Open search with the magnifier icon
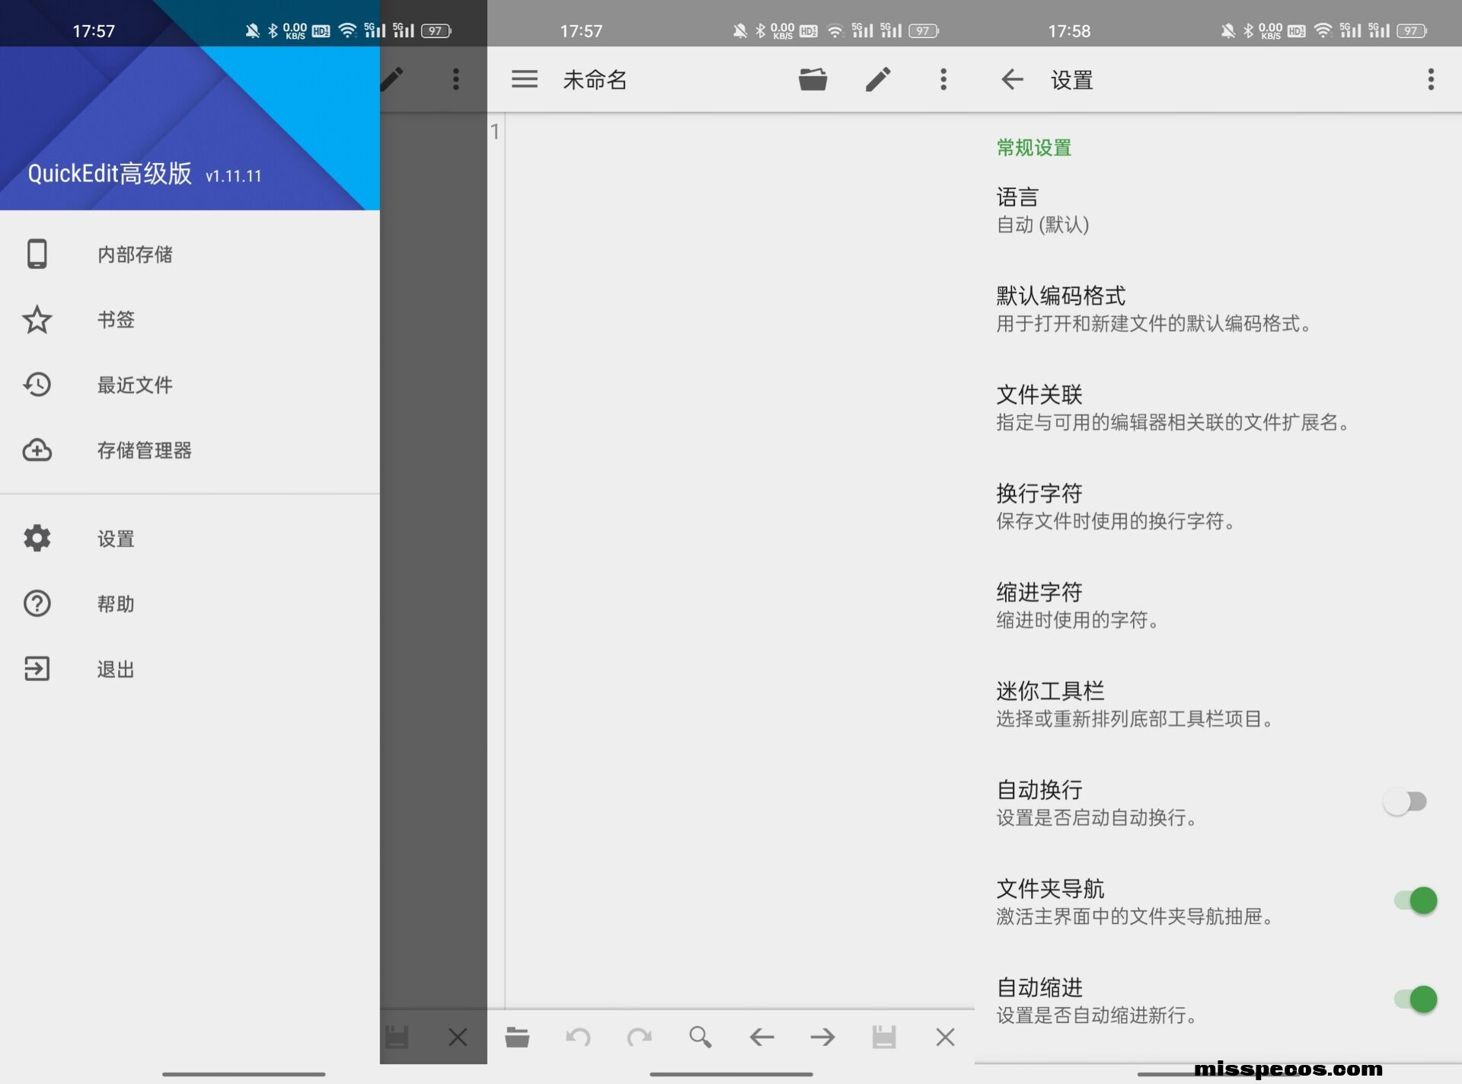 tap(700, 1037)
